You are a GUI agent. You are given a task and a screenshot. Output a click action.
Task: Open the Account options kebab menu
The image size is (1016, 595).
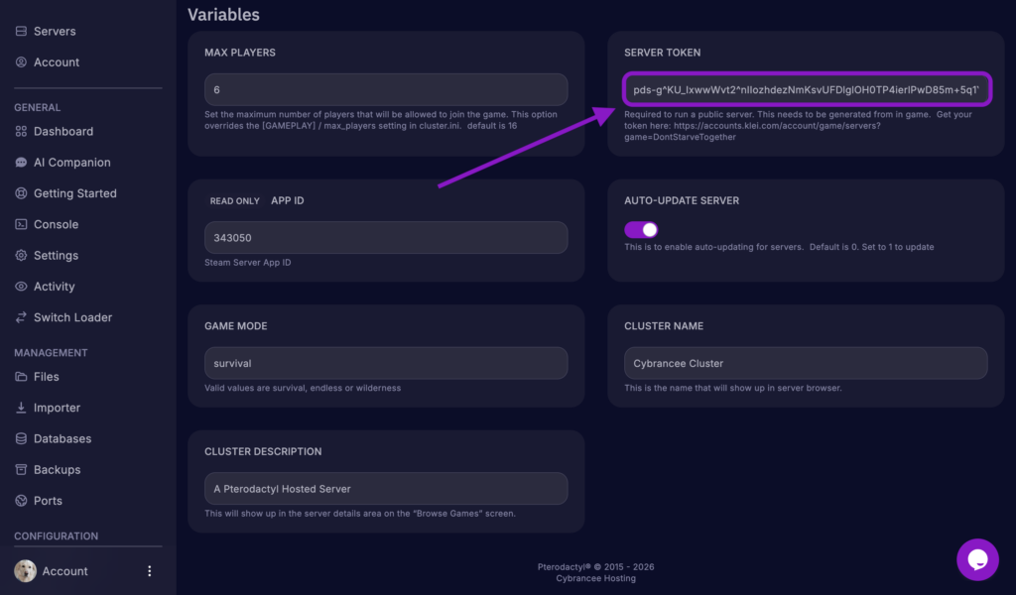click(149, 570)
